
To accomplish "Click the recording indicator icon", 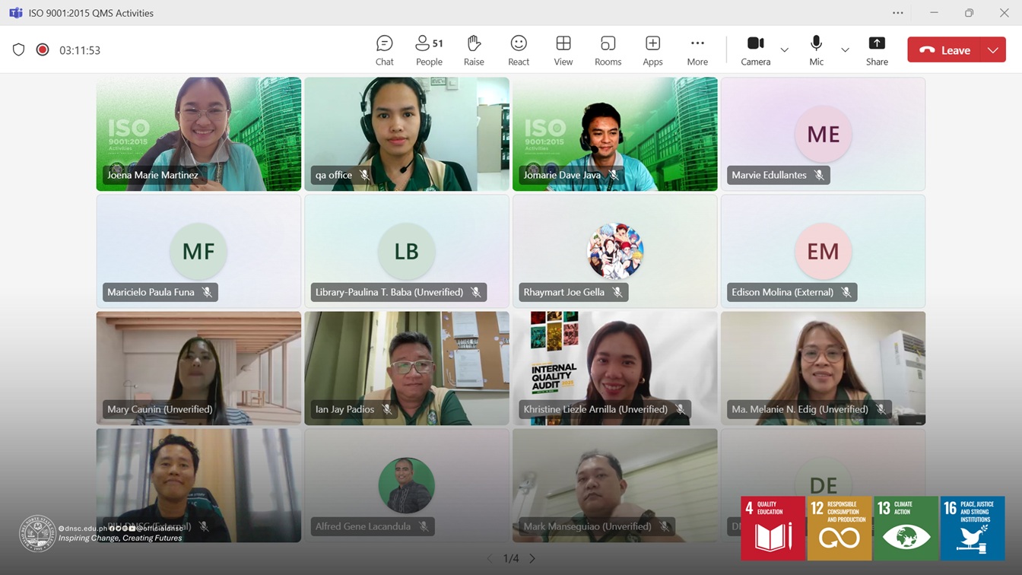I will click(43, 50).
